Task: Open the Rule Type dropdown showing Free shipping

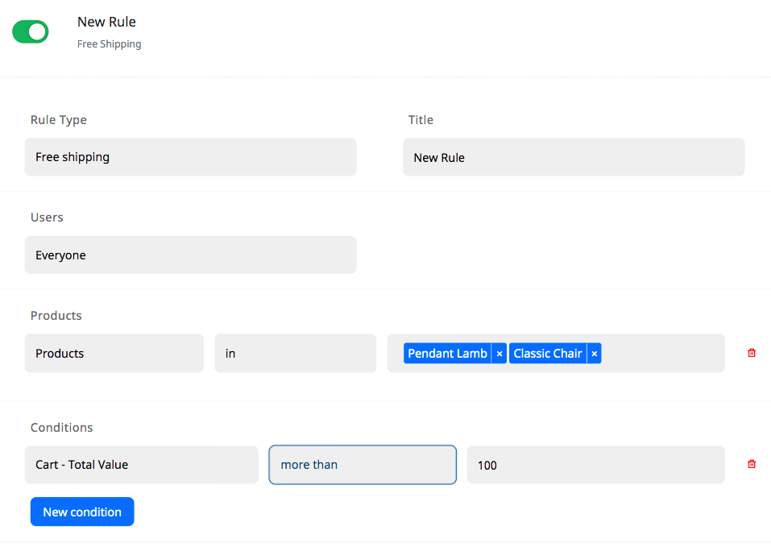Action: (190, 157)
